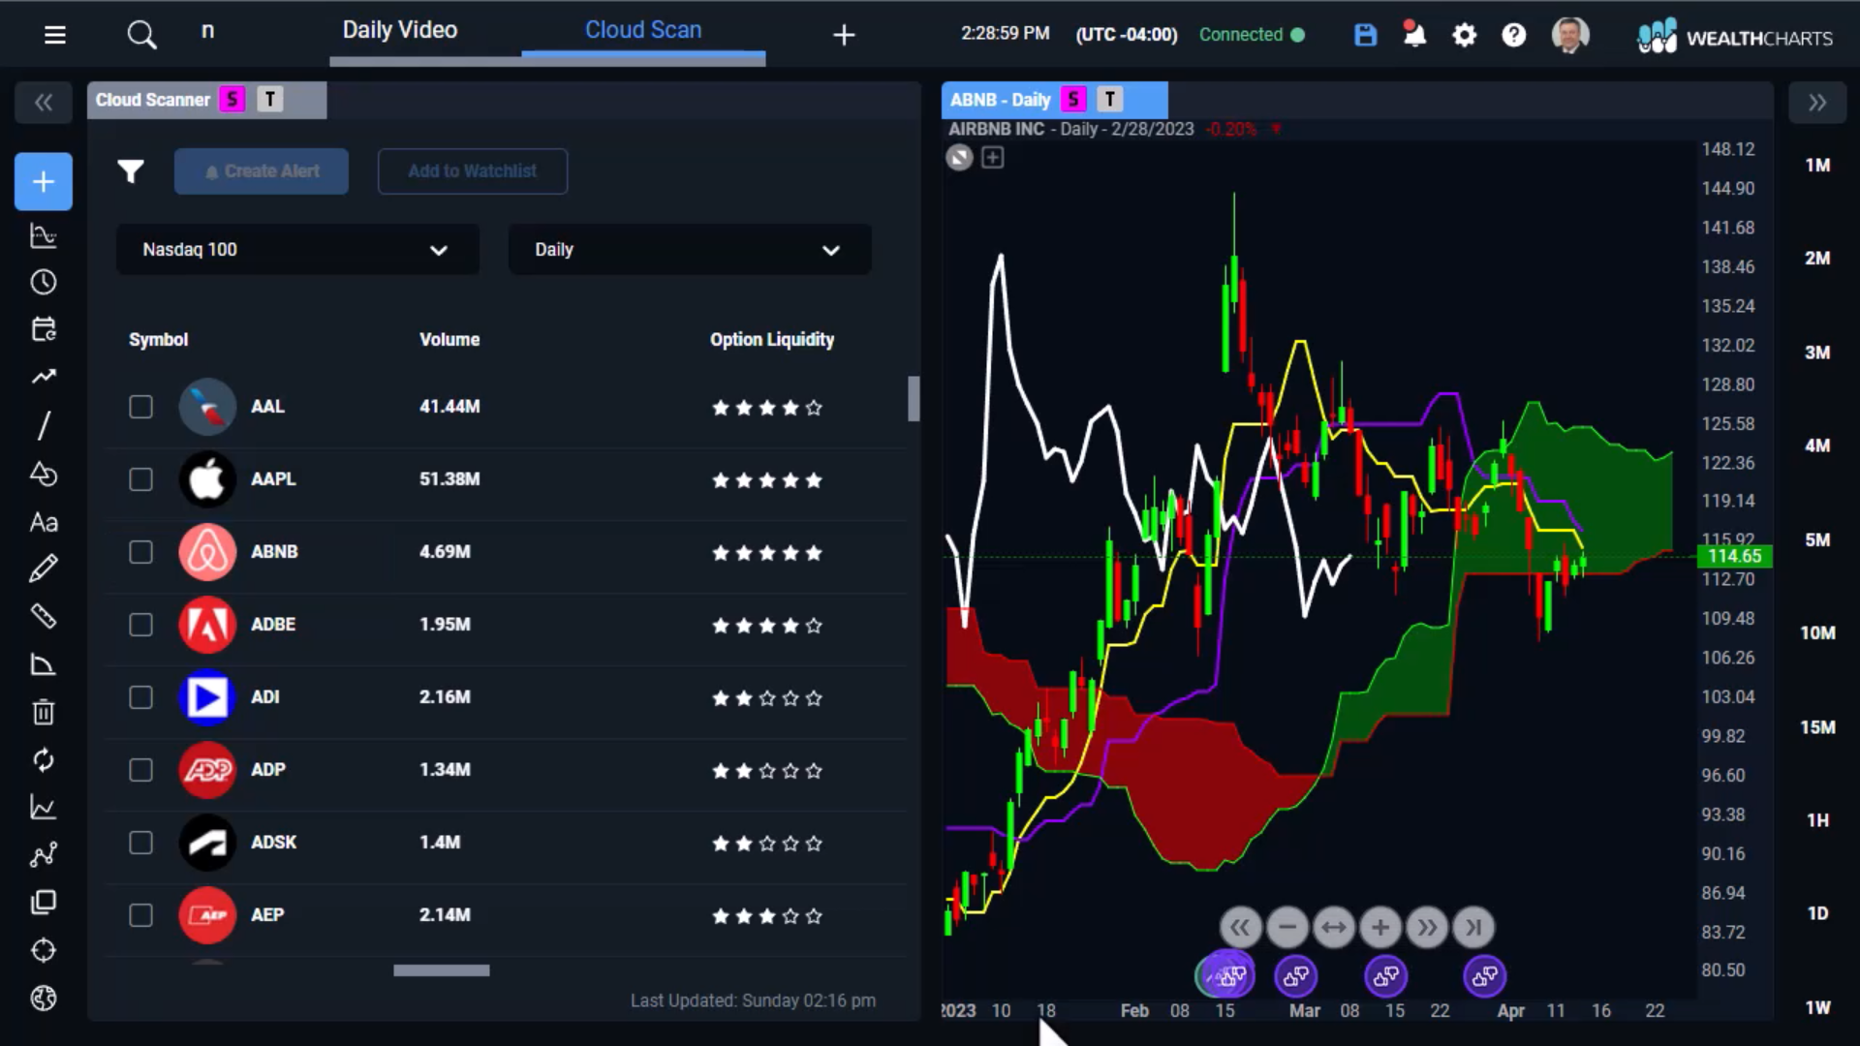Click the crosshair target sidebar icon
The height and width of the screenshot is (1046, 1860).
pos(44,950)
